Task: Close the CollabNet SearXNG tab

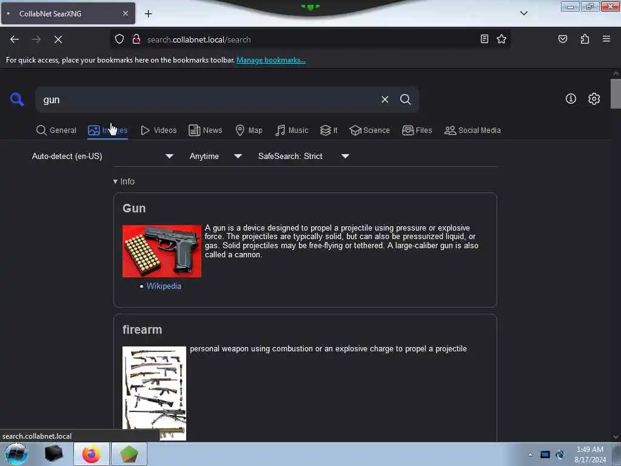Action: [x=125, y=13]
